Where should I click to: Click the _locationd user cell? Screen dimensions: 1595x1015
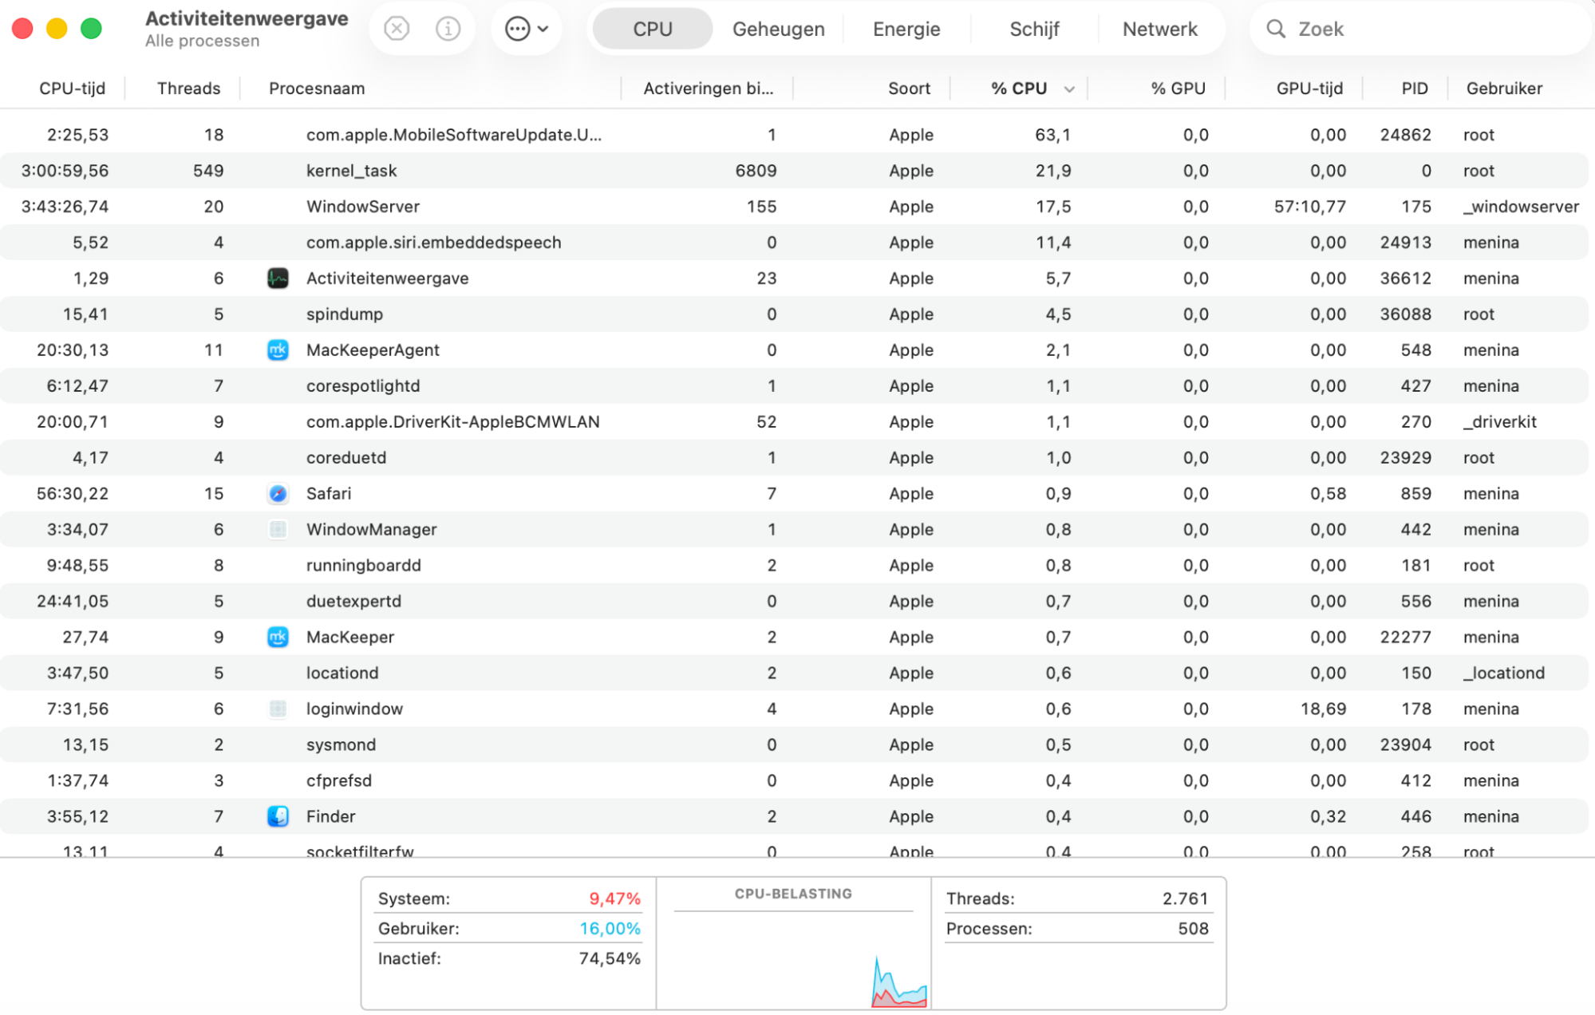1504,673
